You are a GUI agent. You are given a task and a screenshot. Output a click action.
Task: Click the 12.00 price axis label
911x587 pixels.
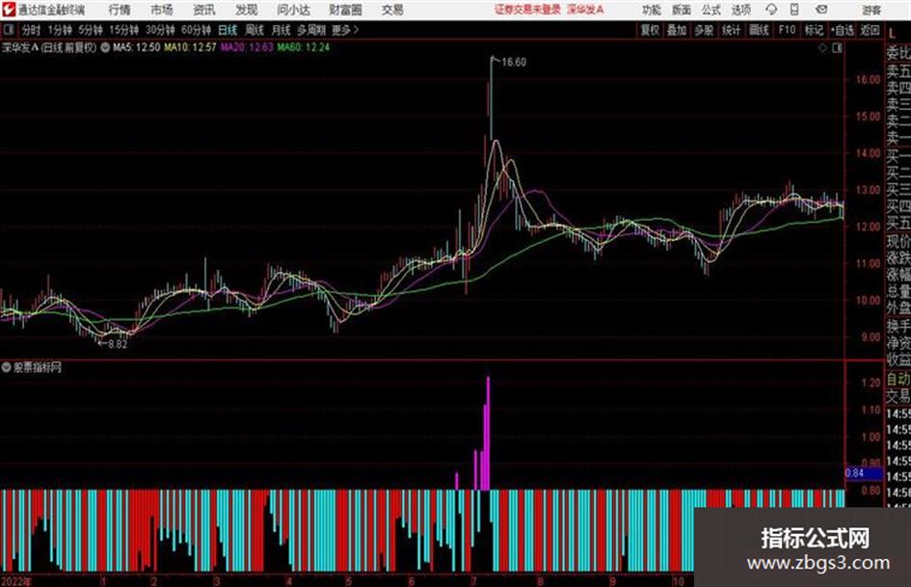click(868, 227)
